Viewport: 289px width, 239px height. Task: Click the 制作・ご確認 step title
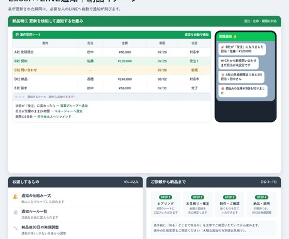230,204
